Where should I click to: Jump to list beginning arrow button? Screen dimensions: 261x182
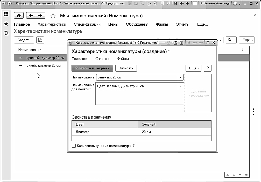point(228,175)
